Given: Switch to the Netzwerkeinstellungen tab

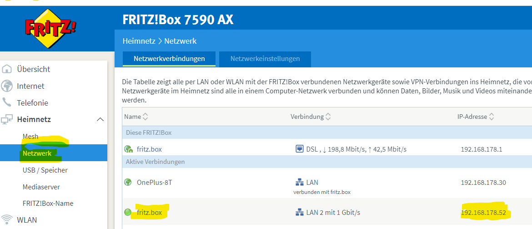Looking at the screenshot, I should tap(265, 59).
